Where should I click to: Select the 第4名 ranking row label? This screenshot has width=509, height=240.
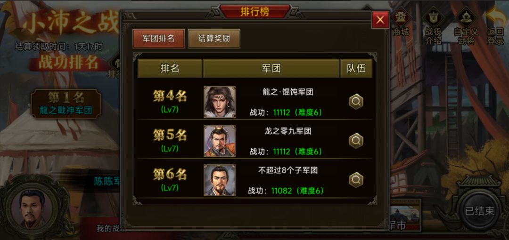pos(170,96)
